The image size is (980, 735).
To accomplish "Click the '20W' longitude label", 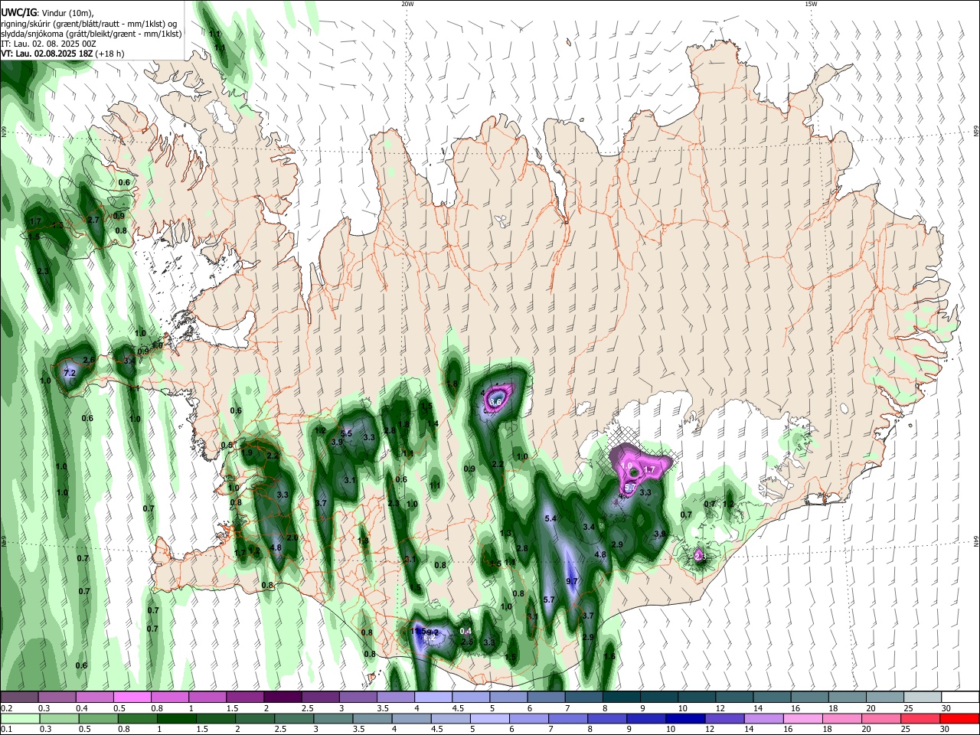I will click(407, 4).
